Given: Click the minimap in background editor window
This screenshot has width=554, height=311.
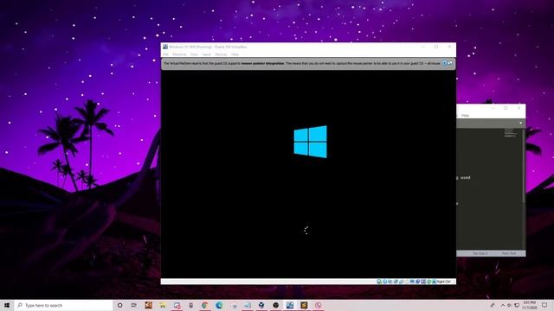Looking at the screenshot, I should click(x=510, y=133).
